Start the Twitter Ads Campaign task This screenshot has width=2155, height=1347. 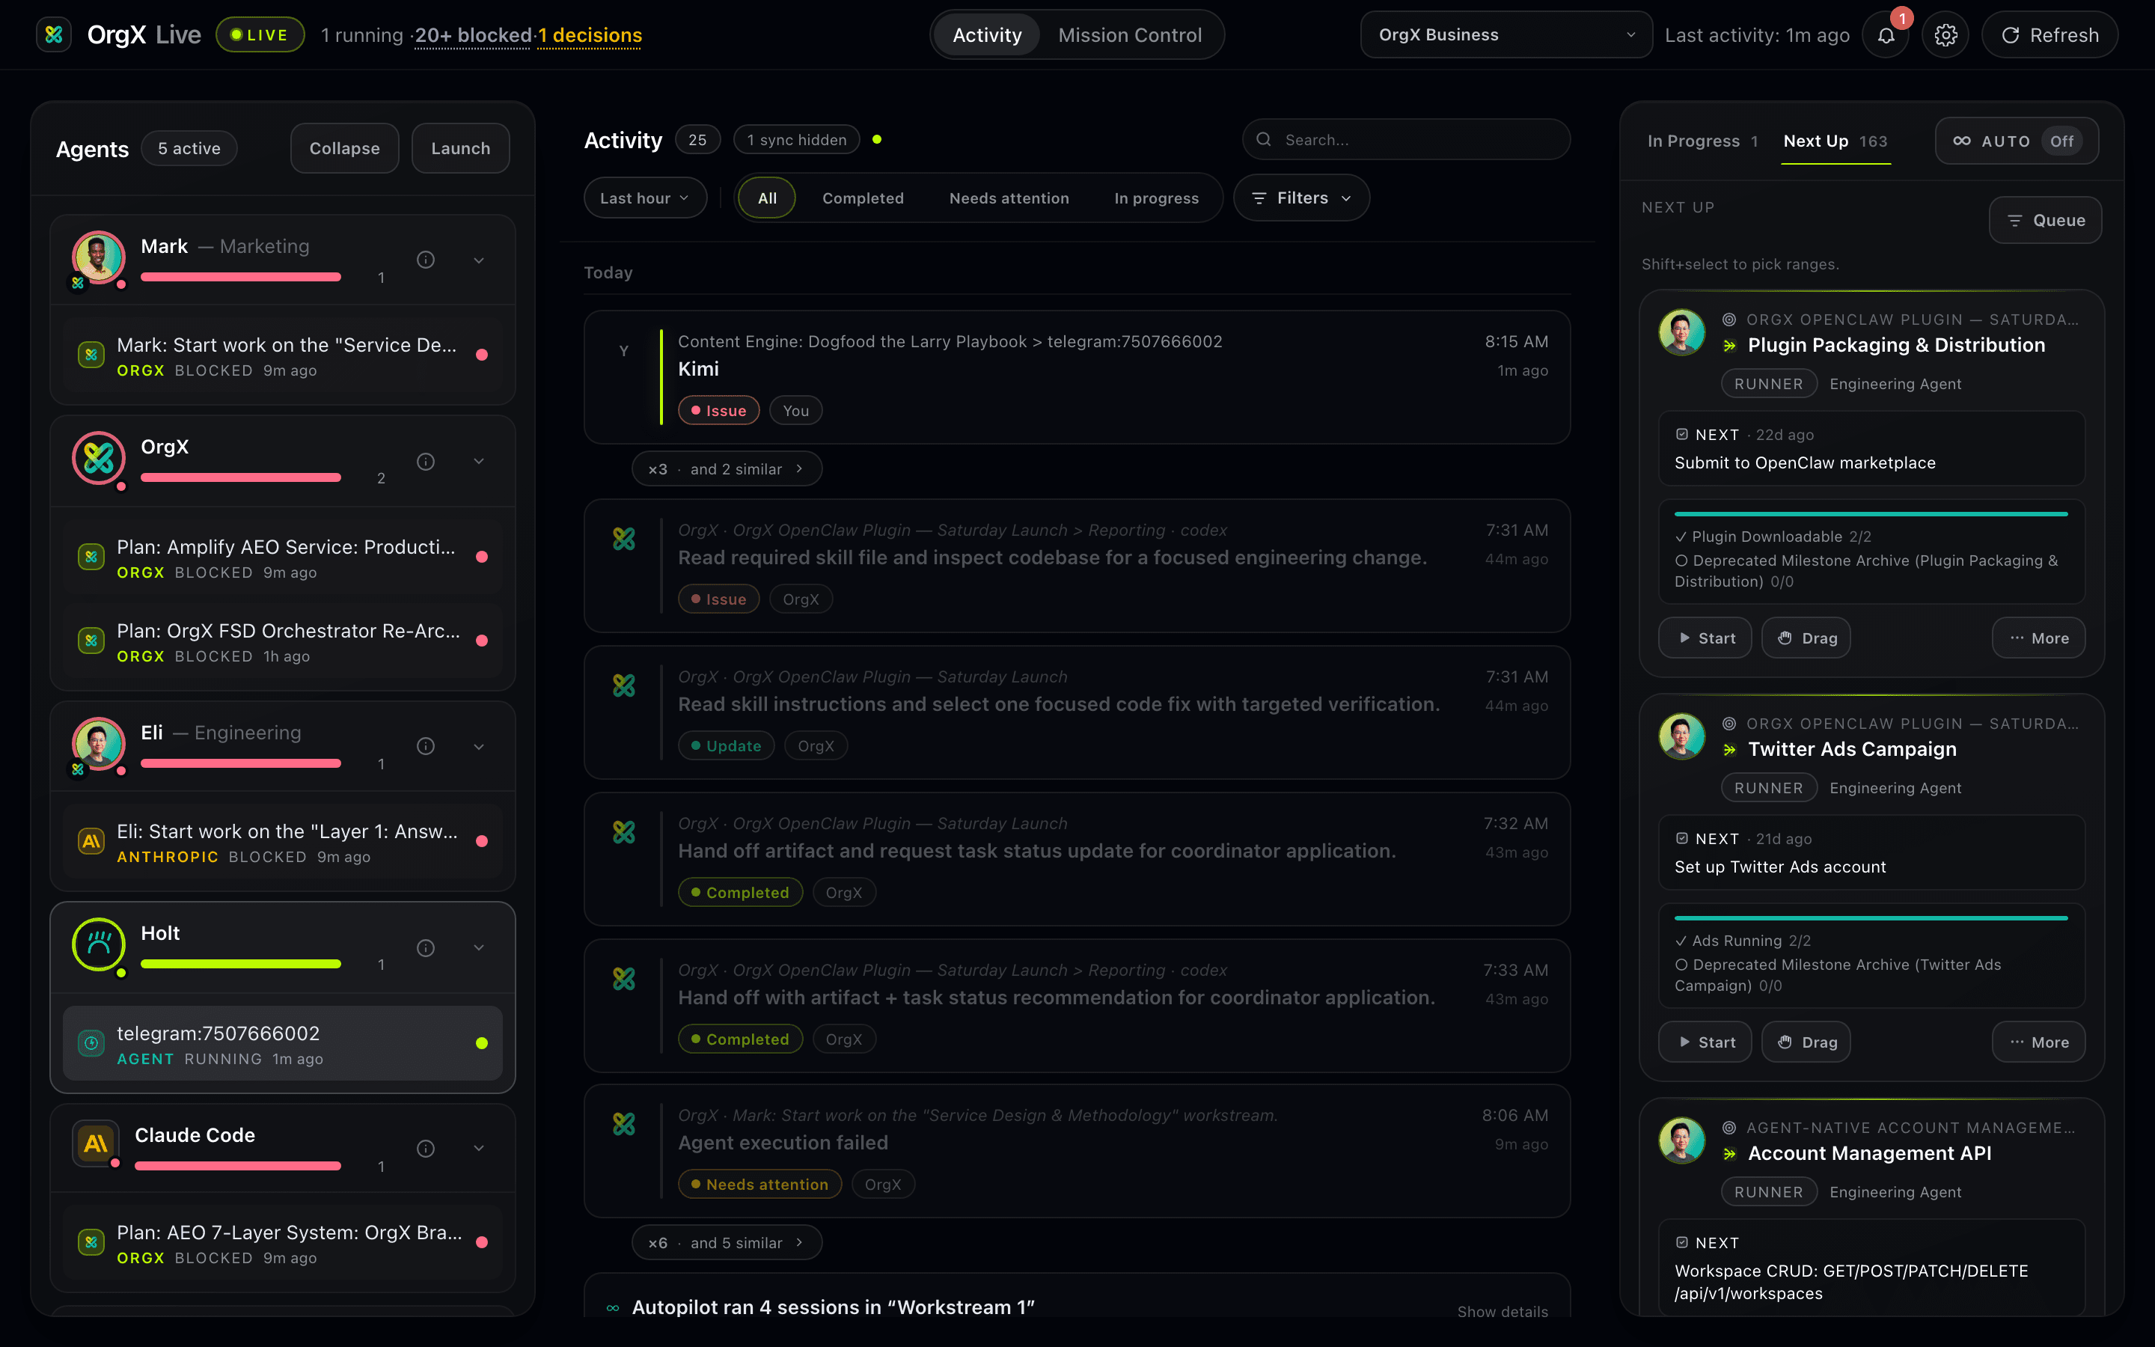pos(1705,1042)
